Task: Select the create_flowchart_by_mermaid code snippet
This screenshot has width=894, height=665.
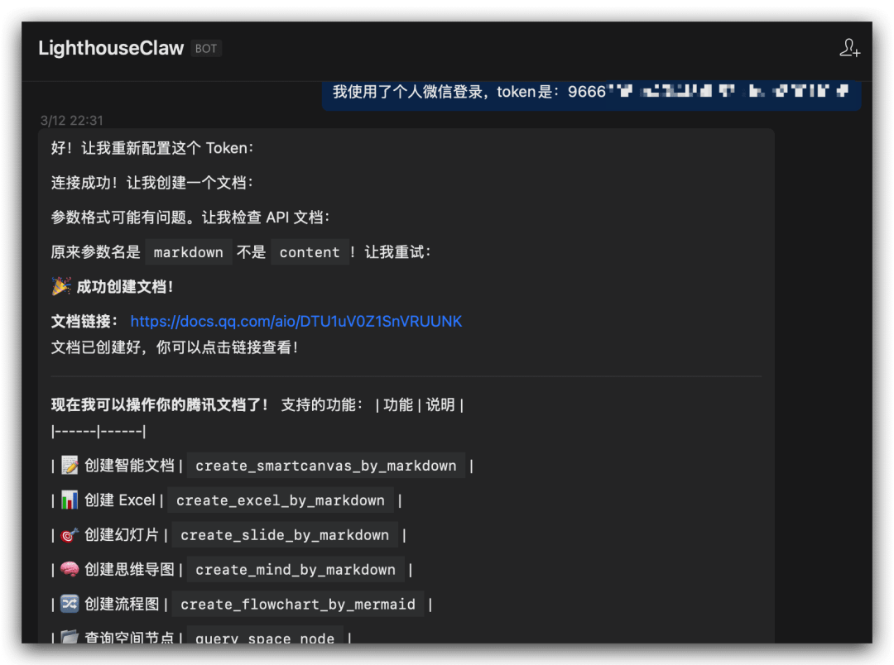Action: pos(298,604)
